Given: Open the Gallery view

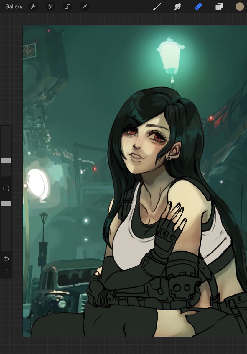Looking at the screenshot, I should 14,6.
